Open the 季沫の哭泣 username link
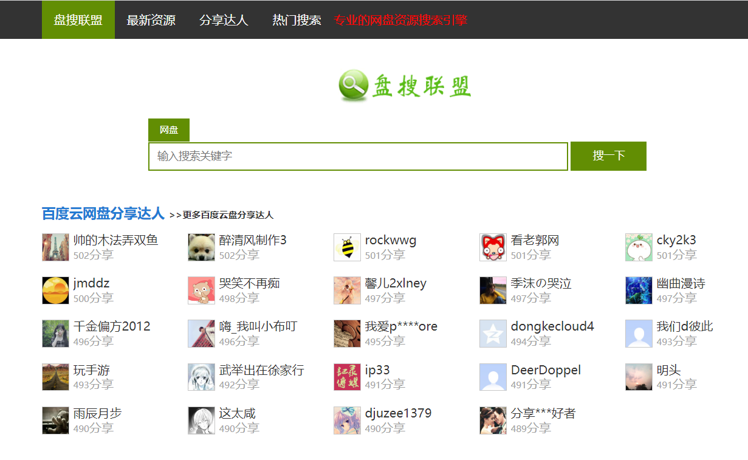The height and width of the screenshot is (460, 748). (x=541, y=283)
